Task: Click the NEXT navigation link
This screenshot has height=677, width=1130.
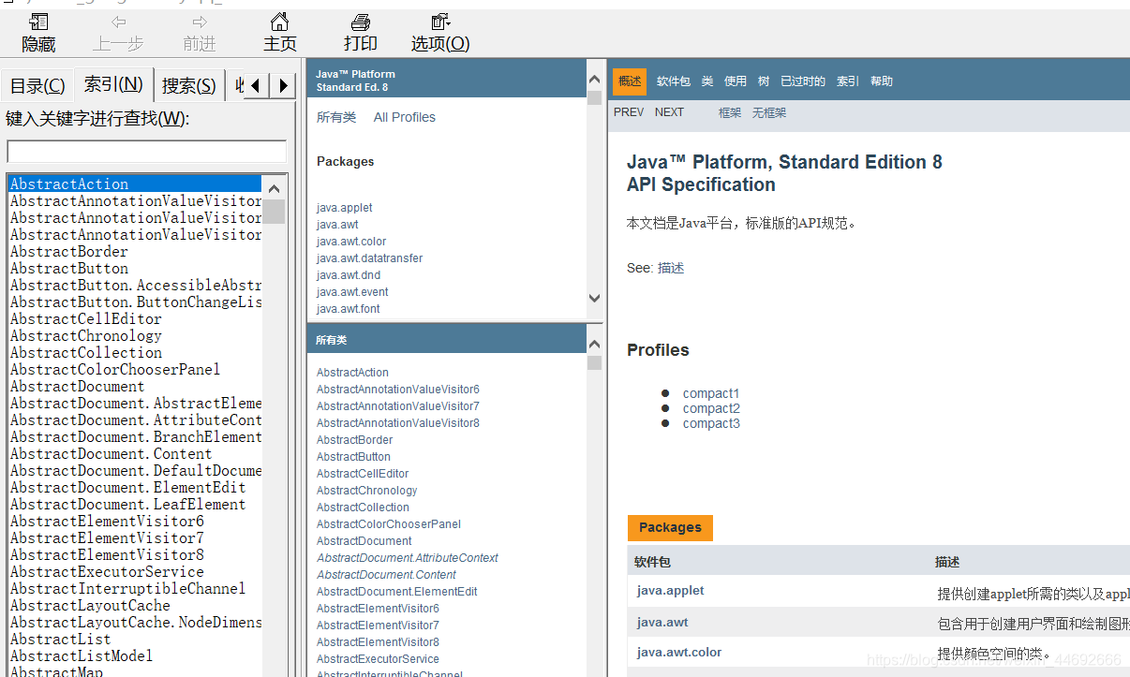Action: coord(669,111)
